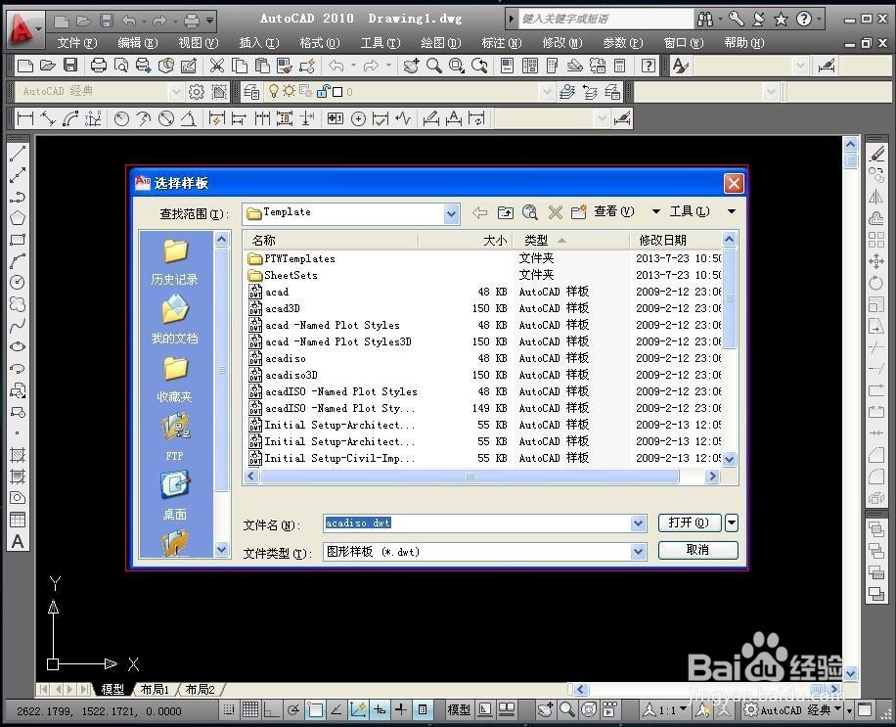Viewport: 896px width, 727px height.
Task: Open the 标注(N) menu
Action: pyautogui.click(x=501, y=43)
